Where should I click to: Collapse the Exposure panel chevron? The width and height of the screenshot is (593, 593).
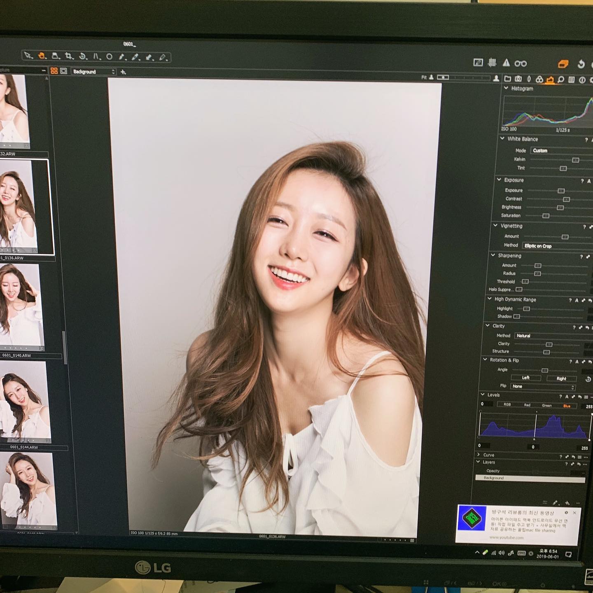point(499,180)
